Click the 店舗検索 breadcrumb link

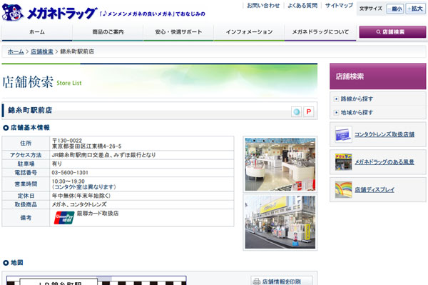[42, 51]
